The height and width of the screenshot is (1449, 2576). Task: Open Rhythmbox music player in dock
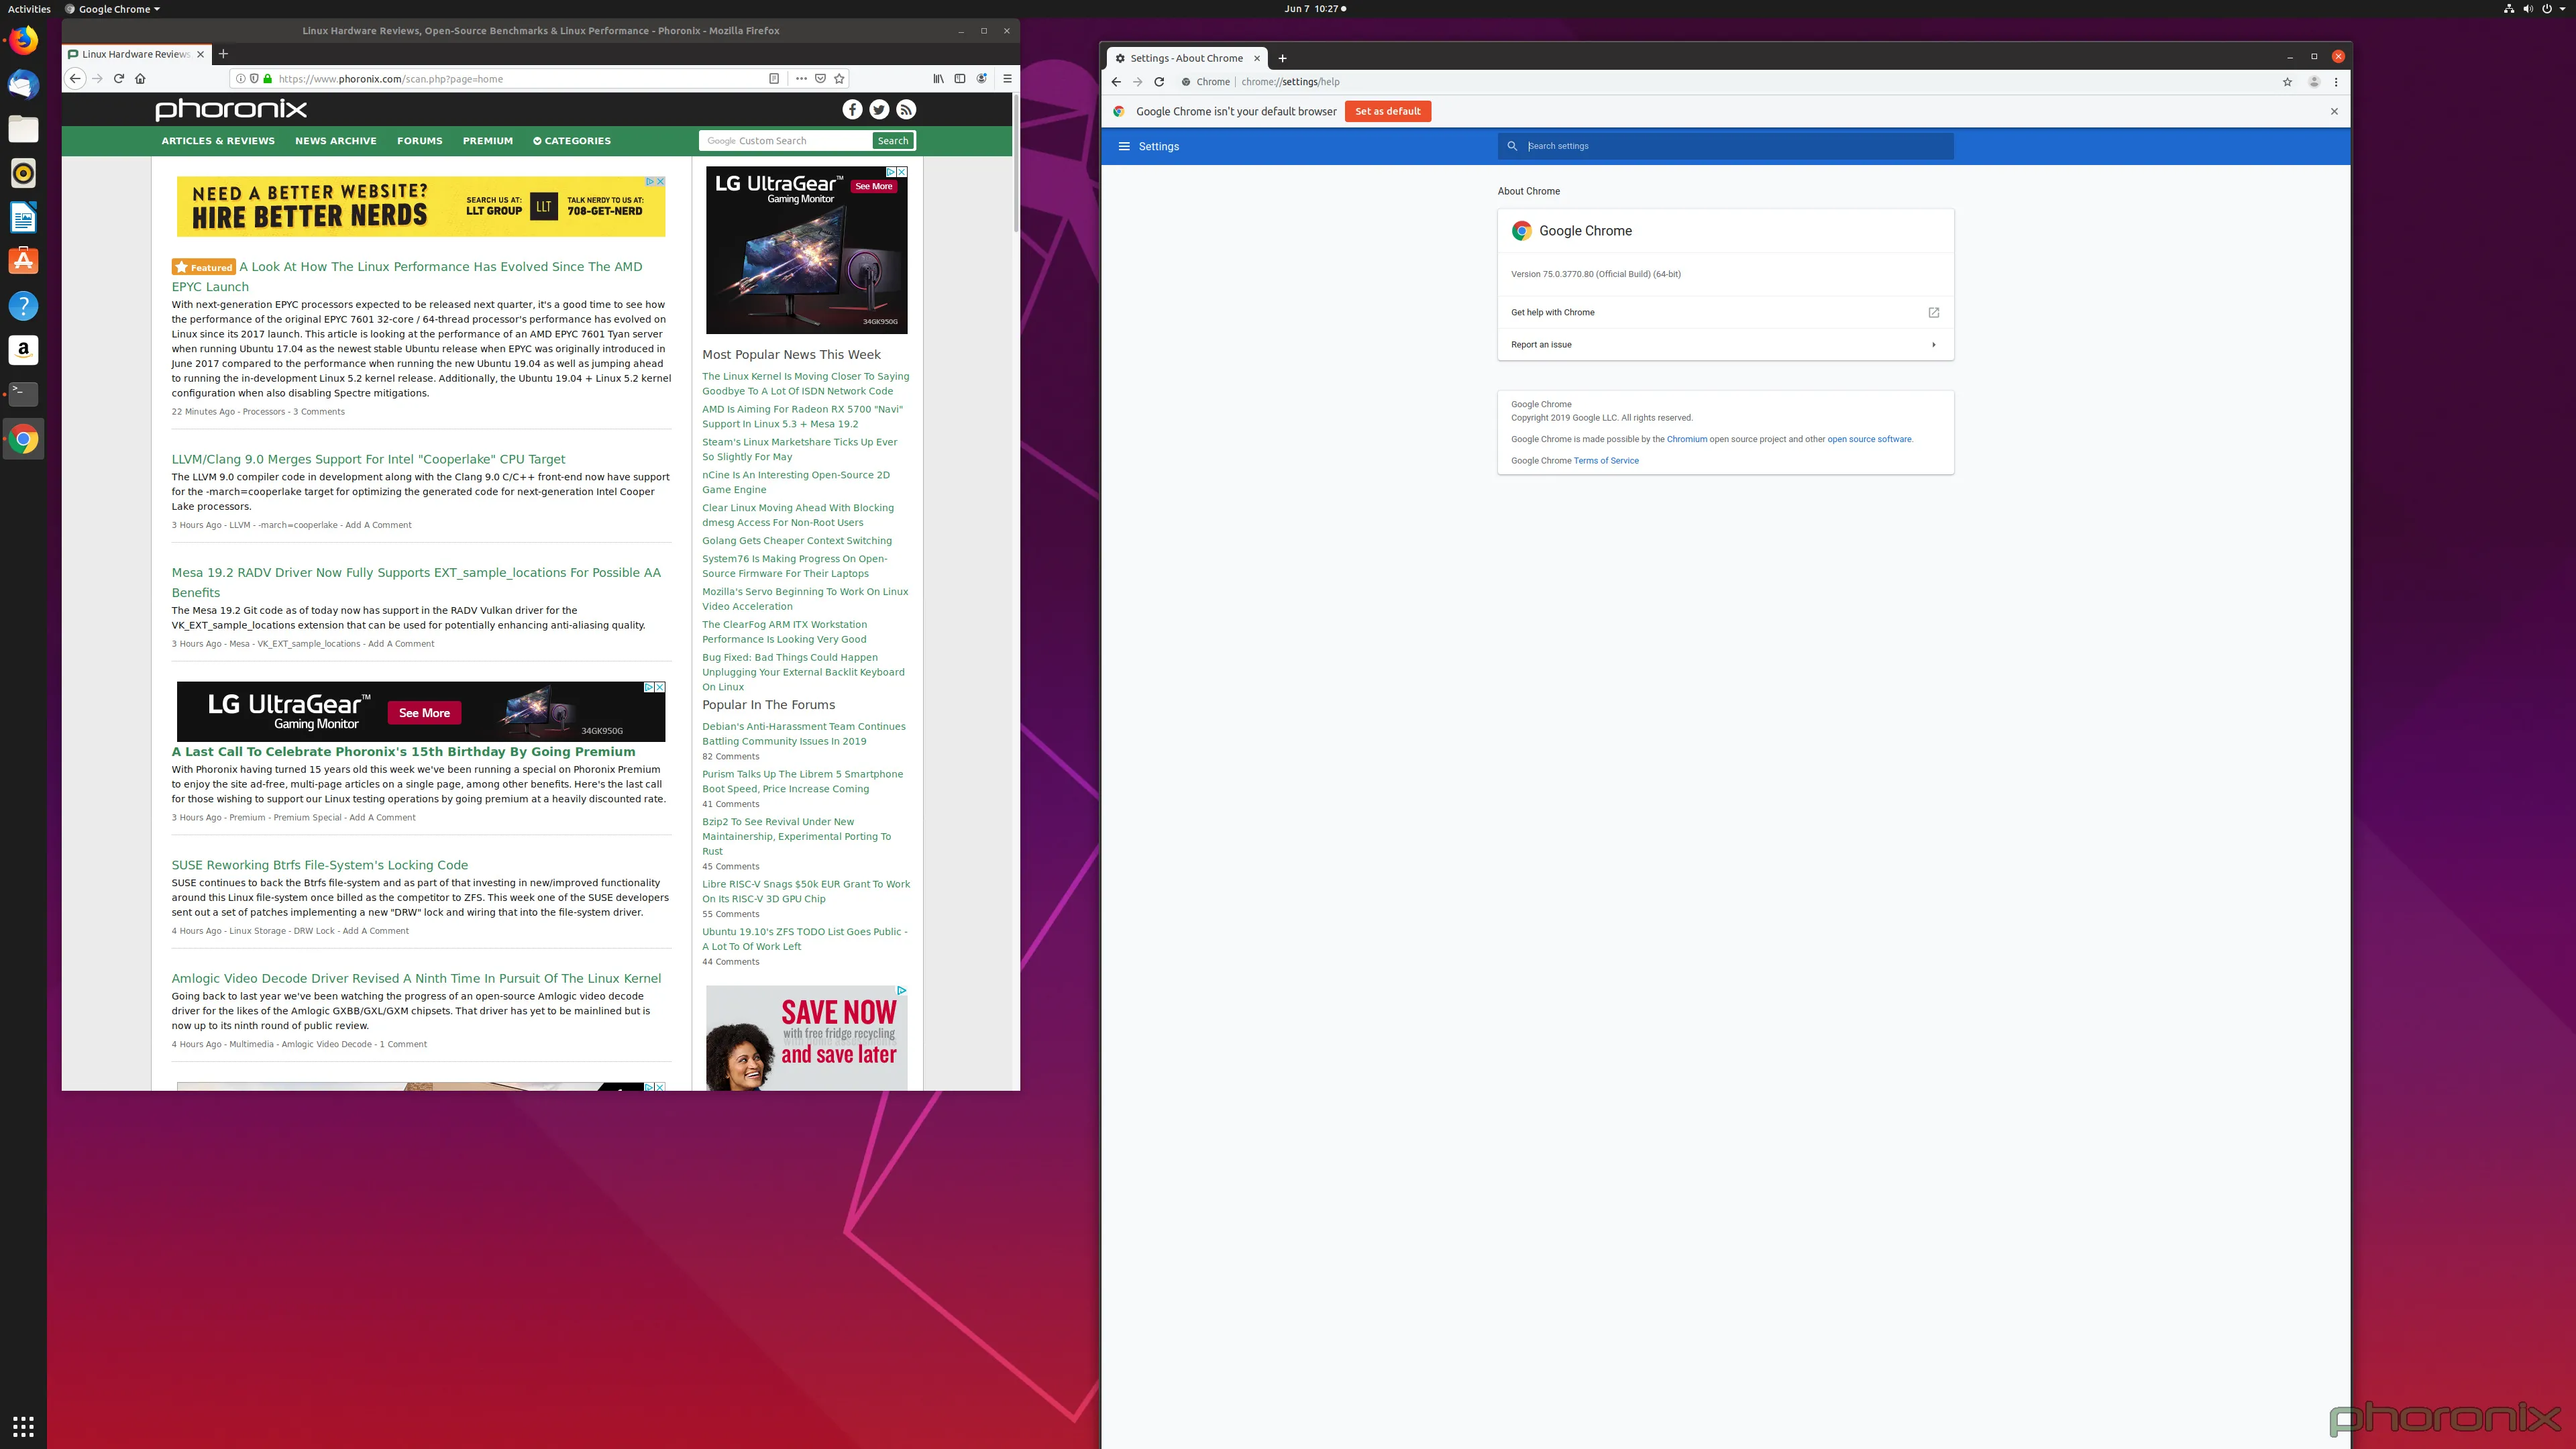pyautogui.click(x=23, y=173)
